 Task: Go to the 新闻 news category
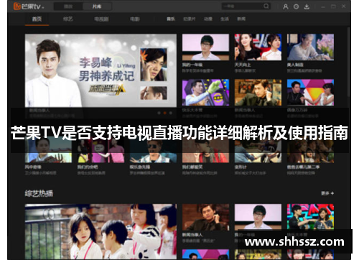point(241,19)
